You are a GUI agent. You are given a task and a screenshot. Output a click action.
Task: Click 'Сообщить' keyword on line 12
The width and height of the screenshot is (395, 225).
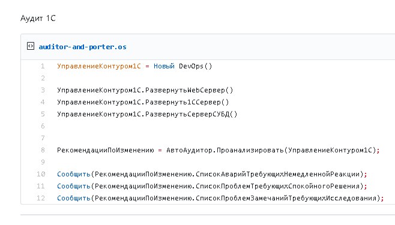[x=74, y=198]
